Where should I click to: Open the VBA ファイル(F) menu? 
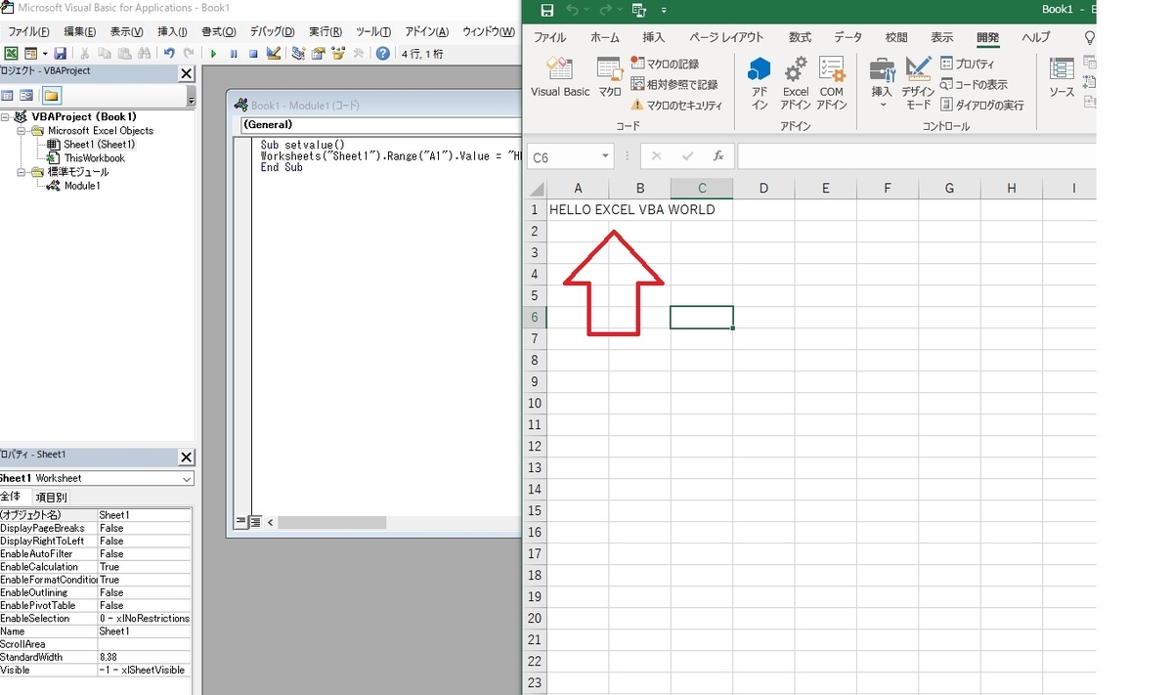coord(29,31)
